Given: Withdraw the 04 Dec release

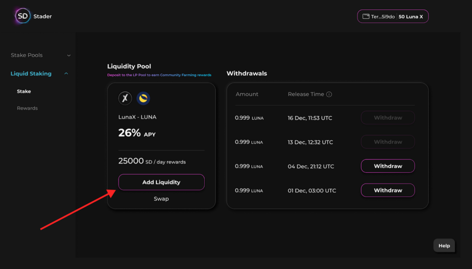Looking at the screenshot, I should click(388, 166).
